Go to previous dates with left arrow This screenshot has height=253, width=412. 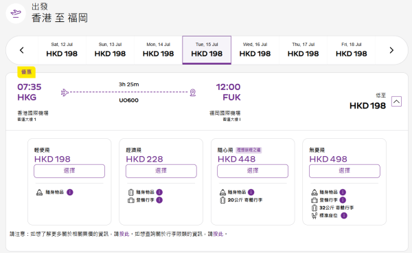tap(22, 50)
